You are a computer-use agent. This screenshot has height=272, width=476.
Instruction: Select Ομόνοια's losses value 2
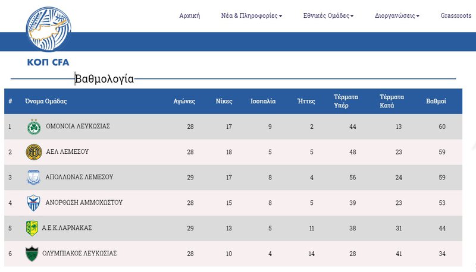click(311, 127)
